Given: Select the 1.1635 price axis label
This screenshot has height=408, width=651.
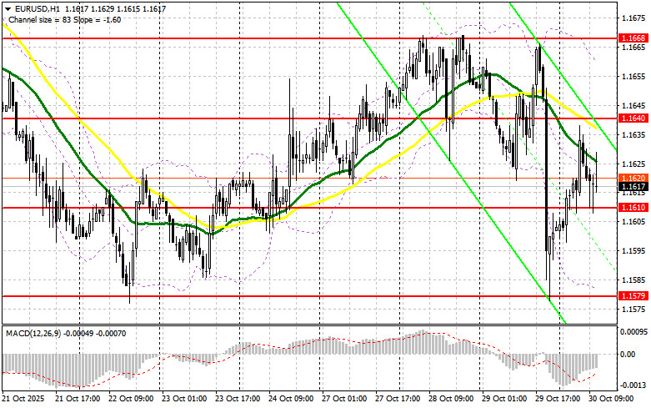Looking at the screenshot, I should [634, 134].
